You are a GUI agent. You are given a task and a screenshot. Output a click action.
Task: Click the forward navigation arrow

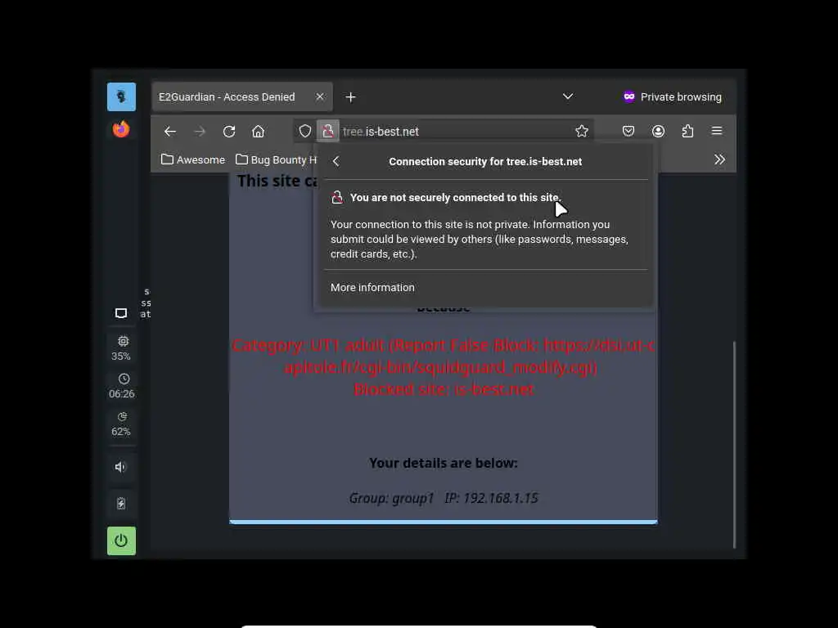click(200, 132)
